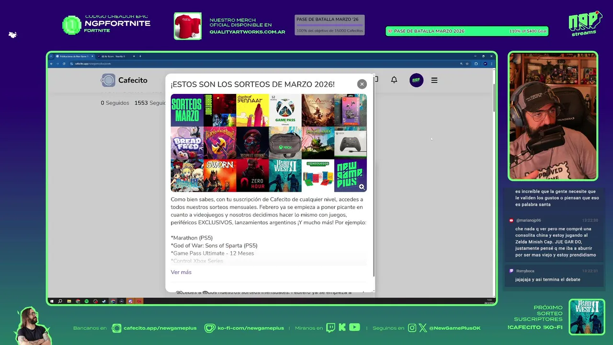Click the X (Twitter) icon in the footer
613x345 pixels.
coord(423,328)
